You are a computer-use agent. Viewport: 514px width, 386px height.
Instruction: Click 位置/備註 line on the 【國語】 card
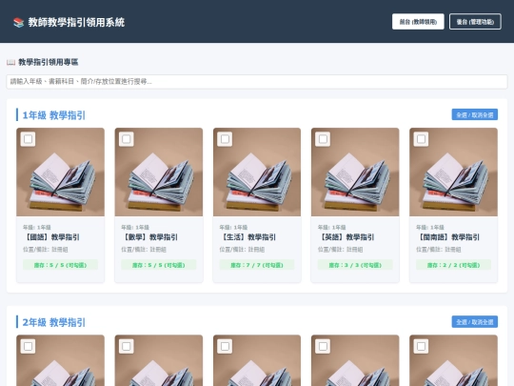coord(46,250)
